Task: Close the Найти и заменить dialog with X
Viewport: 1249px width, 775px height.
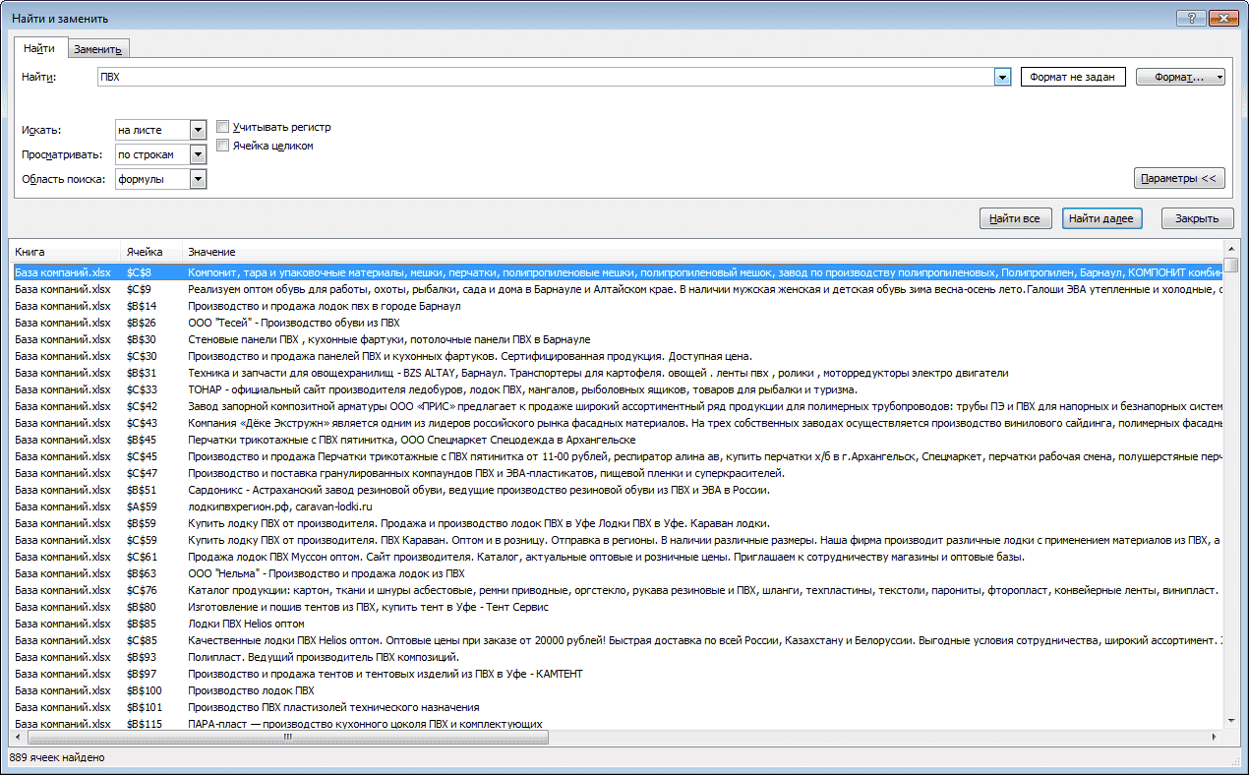Action: [x=1221, y=18]
